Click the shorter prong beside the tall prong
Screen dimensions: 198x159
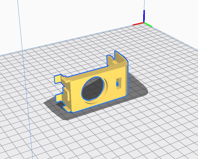tap(110, 60)
